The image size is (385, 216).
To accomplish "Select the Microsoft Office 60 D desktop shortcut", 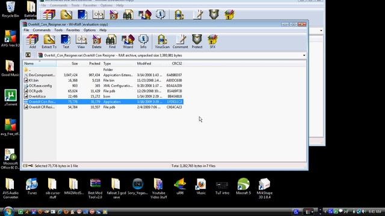I will [x=10, y=158].
